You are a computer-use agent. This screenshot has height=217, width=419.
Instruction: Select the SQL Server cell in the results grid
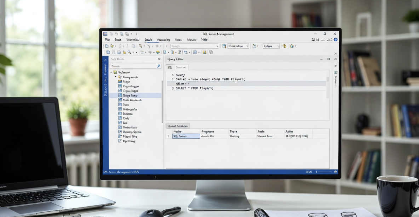(x=186, y=136)
